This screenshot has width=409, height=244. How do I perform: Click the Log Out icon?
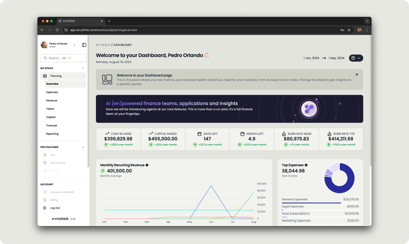45,208
